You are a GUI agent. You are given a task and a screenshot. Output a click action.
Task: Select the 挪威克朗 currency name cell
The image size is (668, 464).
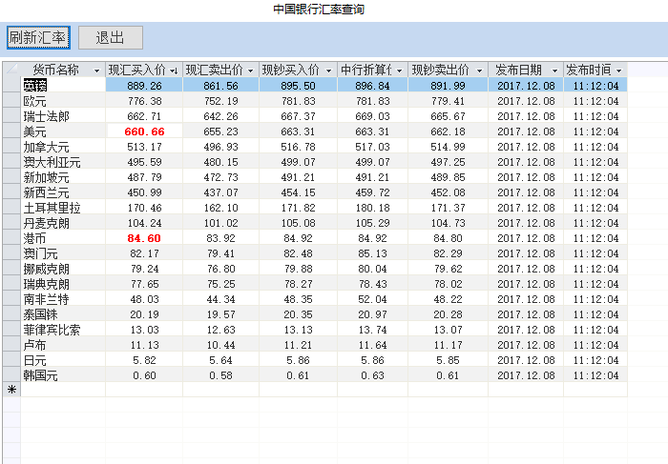[x=63, y=269]
